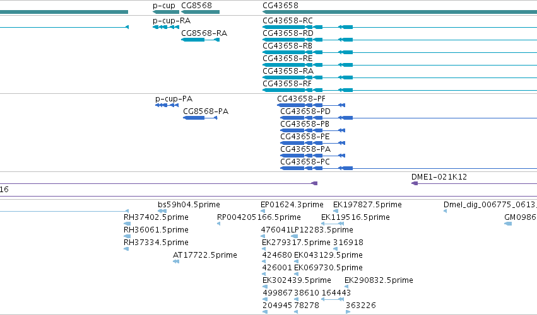Open EST EK043129.5prime label

(x=328, y=256)
